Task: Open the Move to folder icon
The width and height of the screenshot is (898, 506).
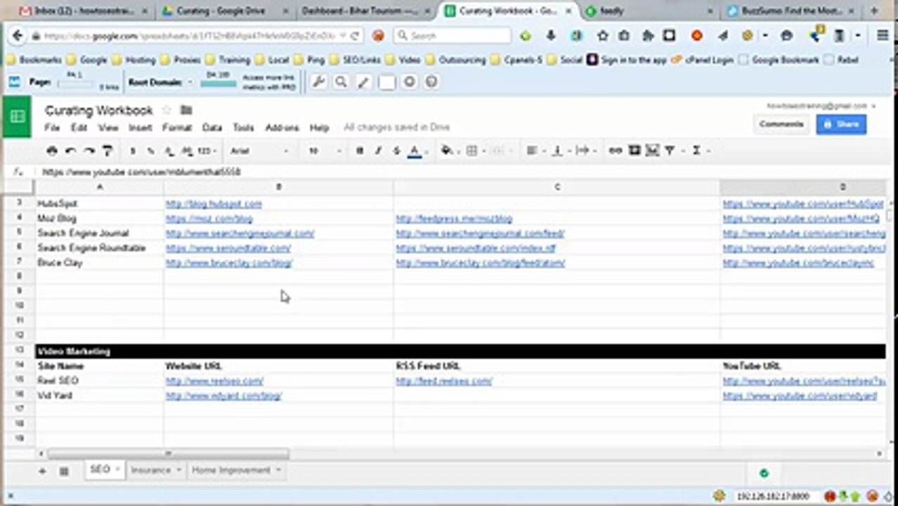Action: (186, 110)
